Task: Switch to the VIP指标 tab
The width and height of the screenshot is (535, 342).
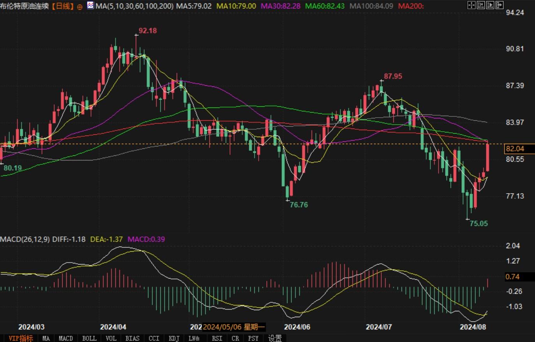Action: click(21, 338)
